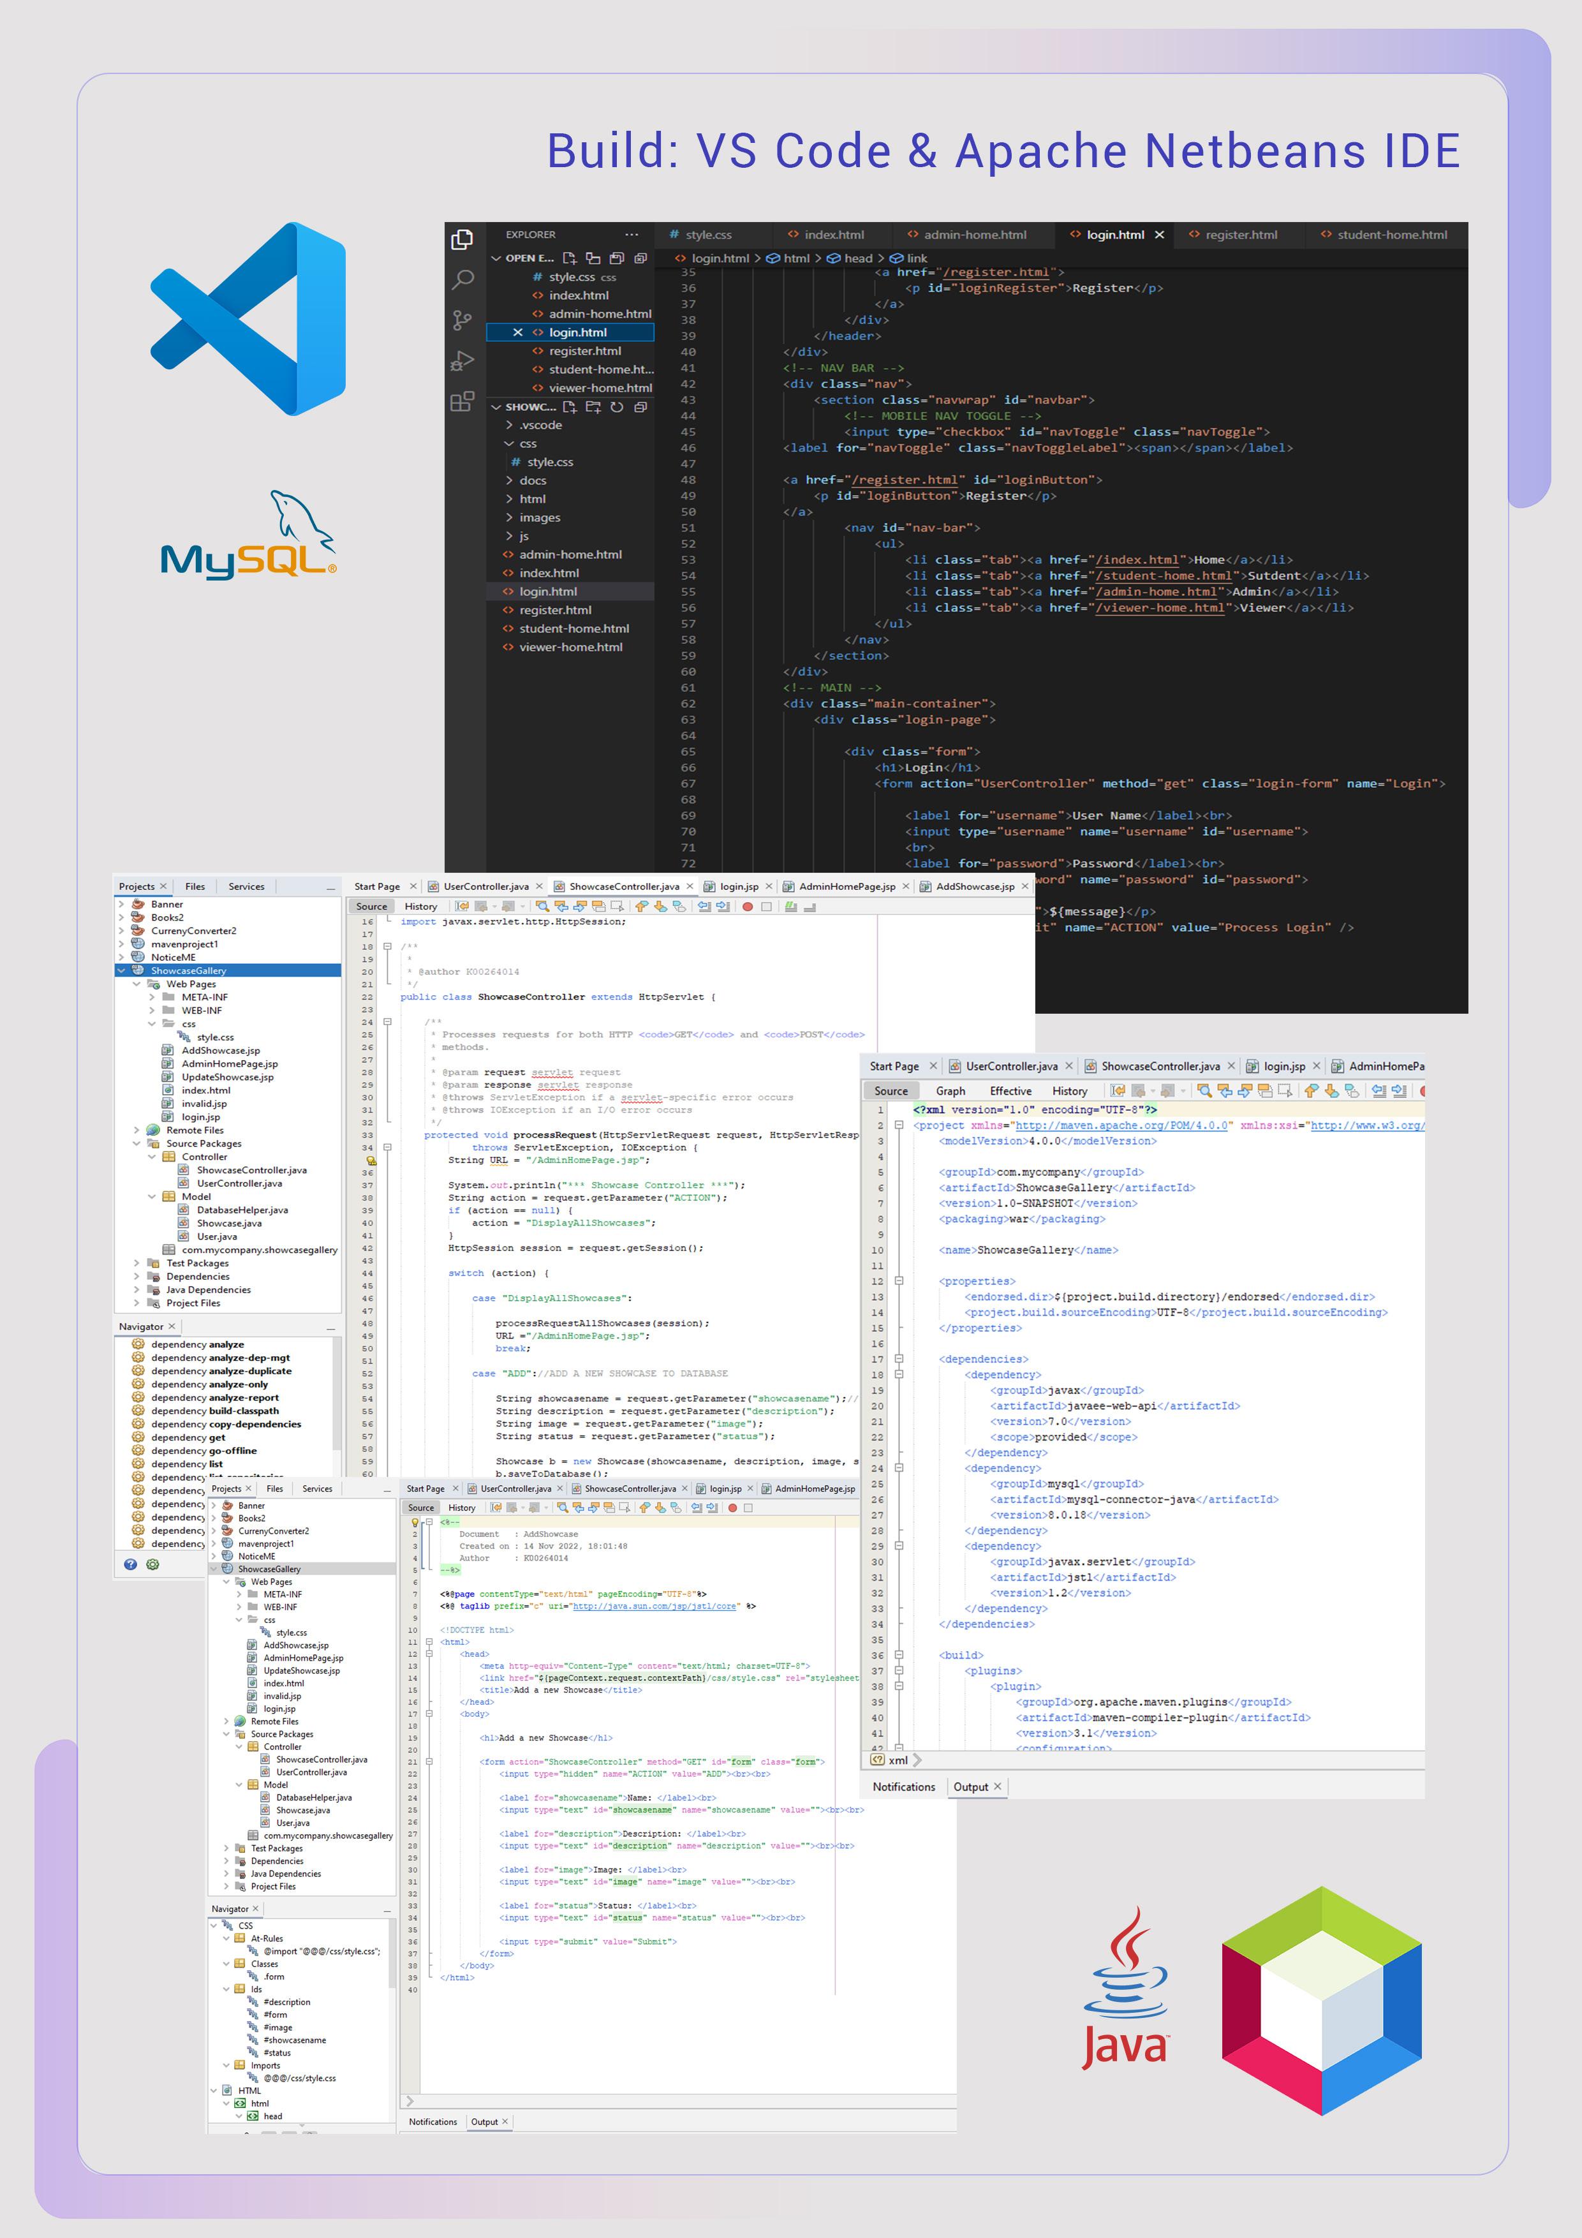The width and height of the screenshot is (1582, 2238).
Task: Click html breadcrumb in login.html path
Action: (x=795, y=258)
